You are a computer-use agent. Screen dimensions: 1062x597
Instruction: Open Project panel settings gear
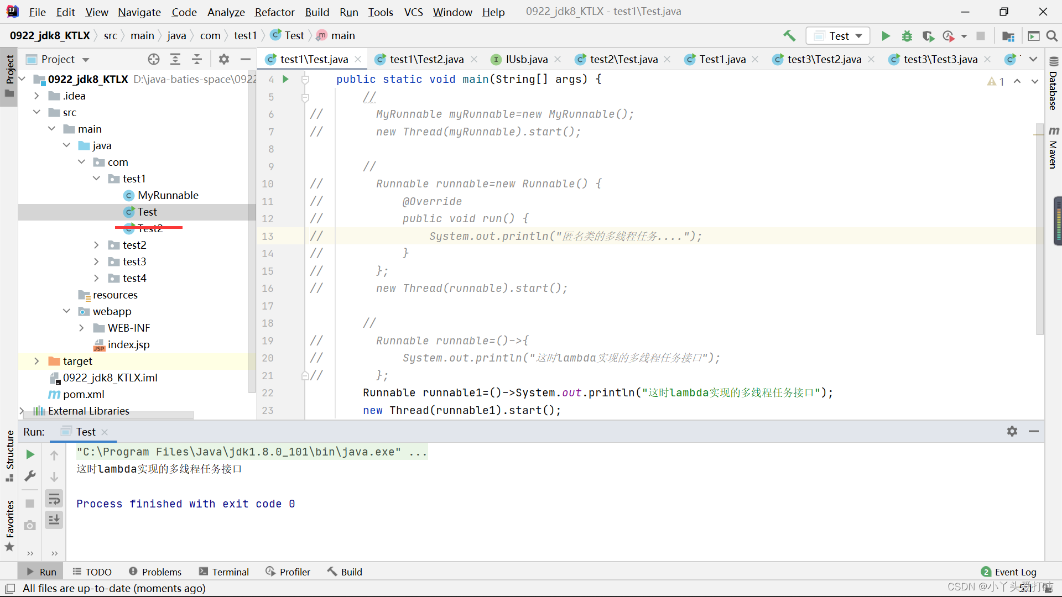(223, 59)
